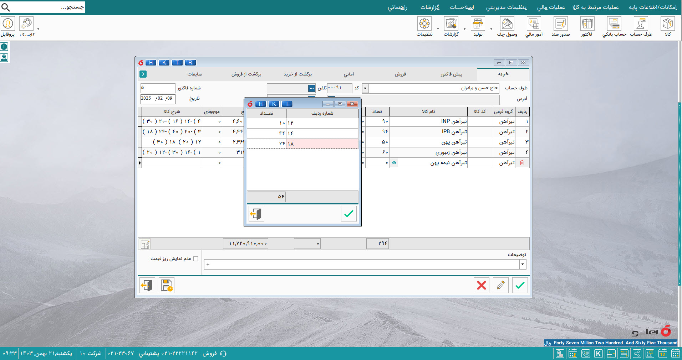Click the exit door icon in row dialog

tap(256, 214)
